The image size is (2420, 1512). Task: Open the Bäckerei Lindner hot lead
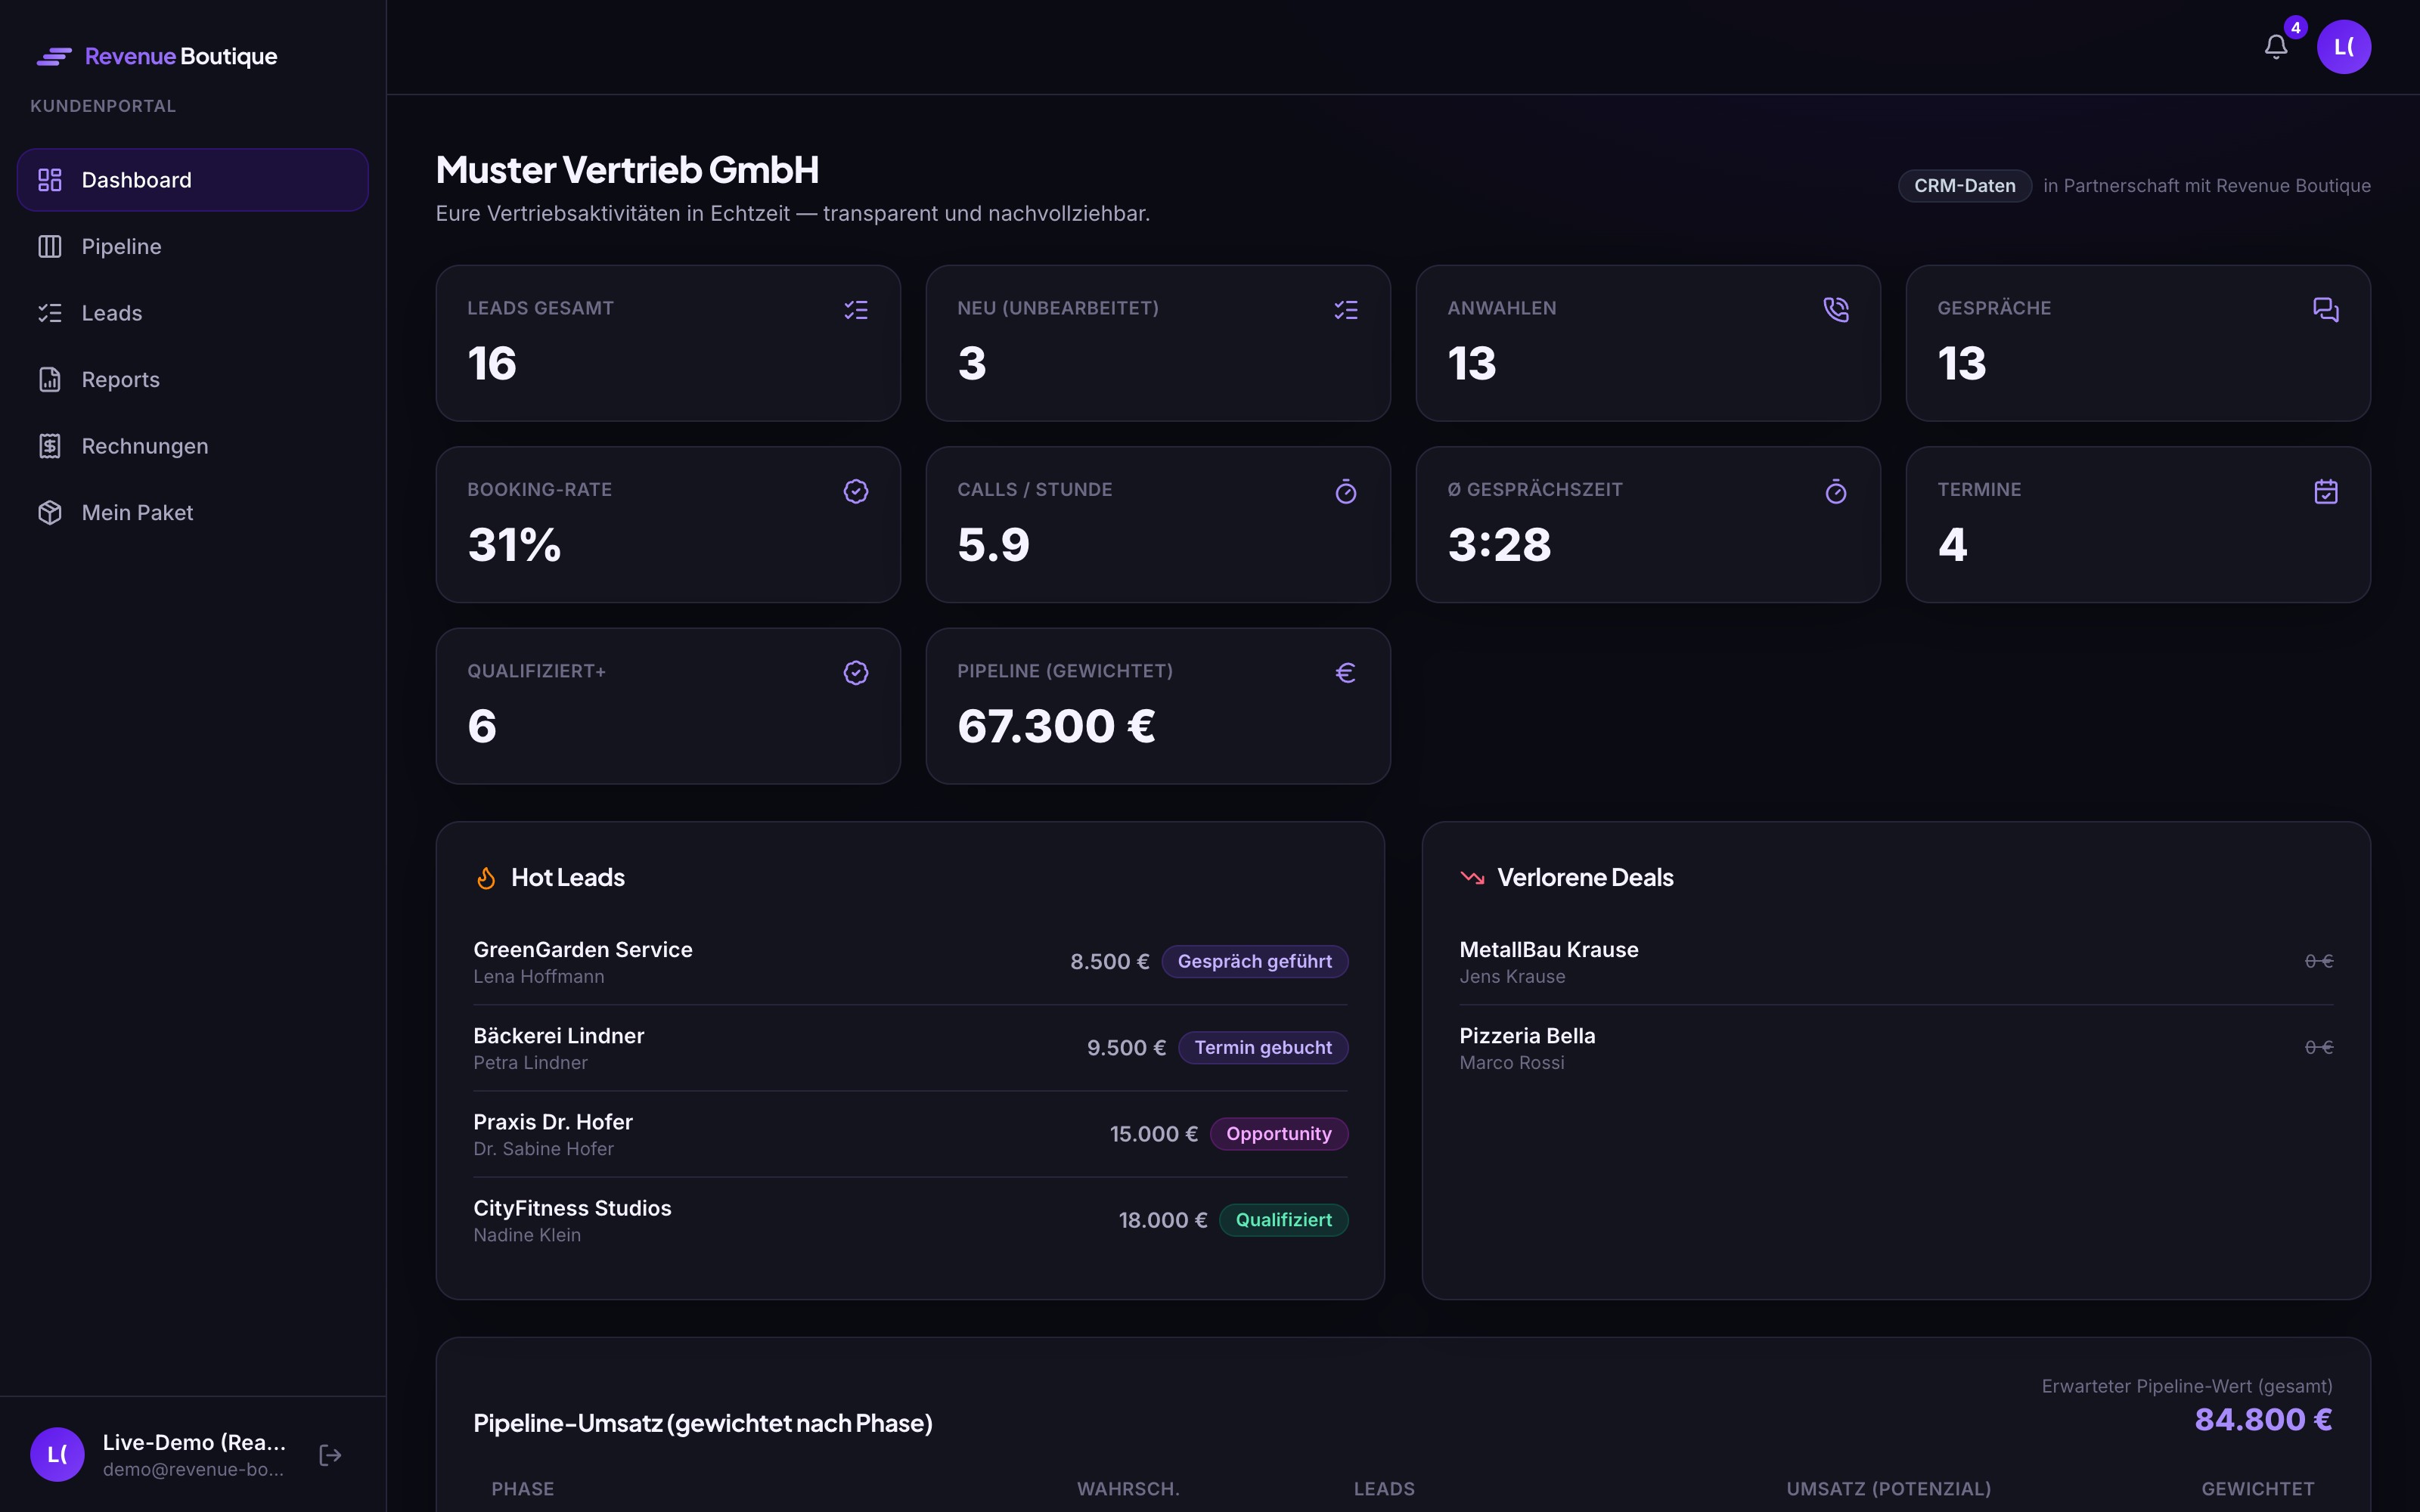point(910,1048)
